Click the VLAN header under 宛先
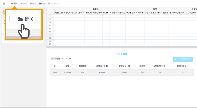The image size is (197, 108). click(165, 13)
